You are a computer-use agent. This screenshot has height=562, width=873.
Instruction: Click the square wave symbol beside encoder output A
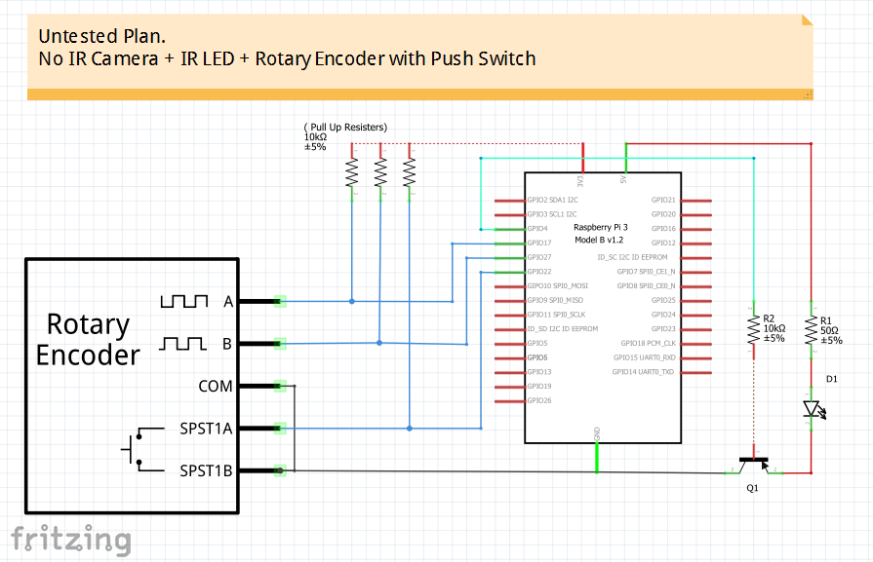pos(184,301)
